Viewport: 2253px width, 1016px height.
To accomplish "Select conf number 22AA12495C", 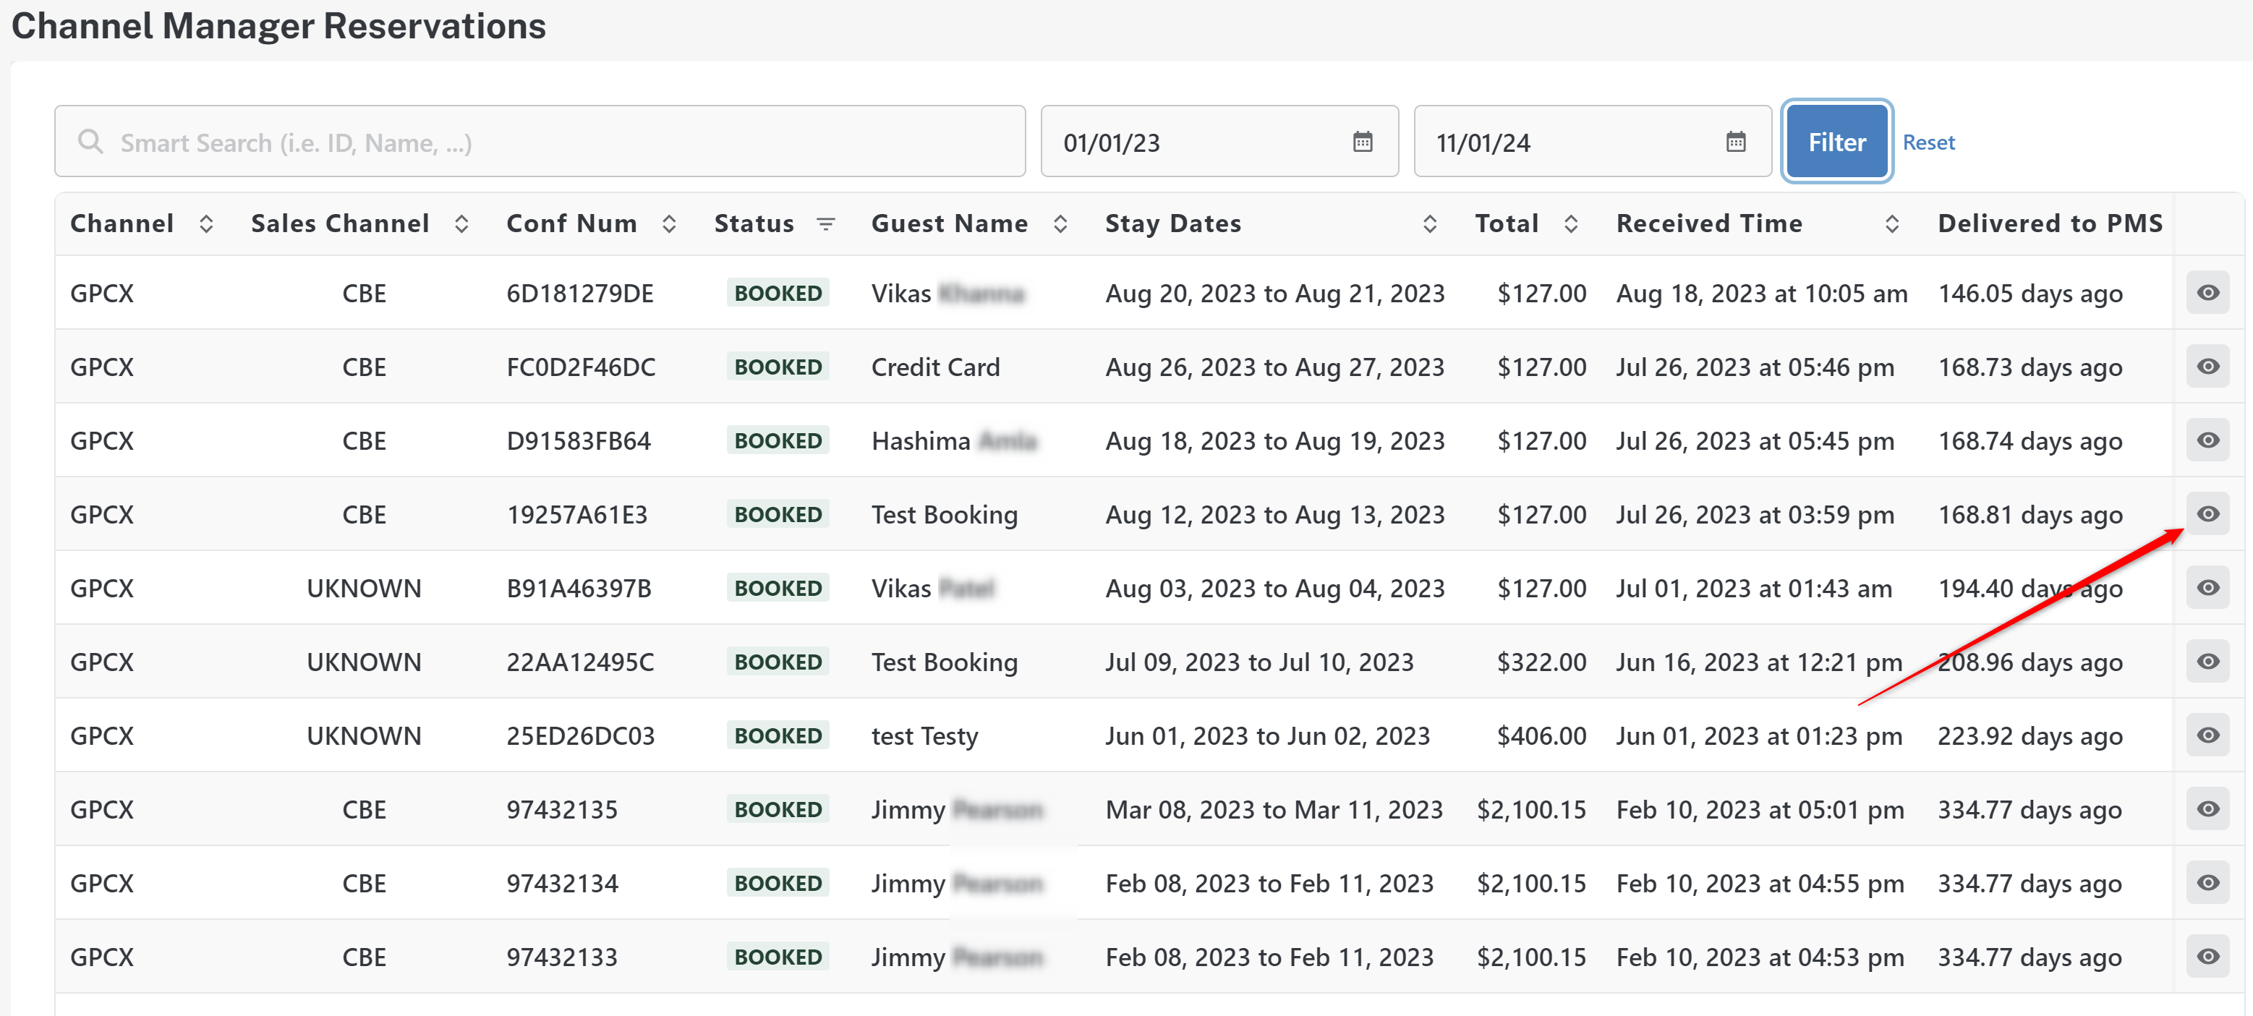I will pyautogui.click(x=580, y=662).
